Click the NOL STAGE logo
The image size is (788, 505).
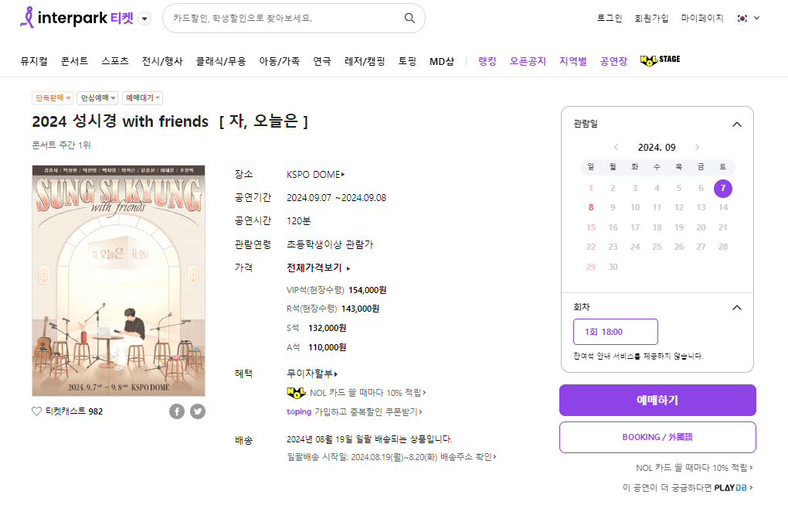(661, 60)
